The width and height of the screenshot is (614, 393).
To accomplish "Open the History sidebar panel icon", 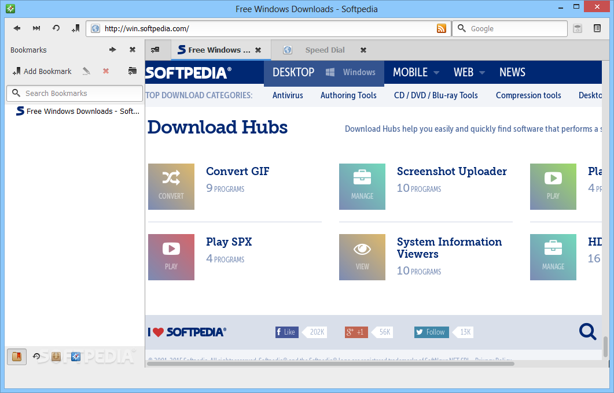I will click(36, 356).
